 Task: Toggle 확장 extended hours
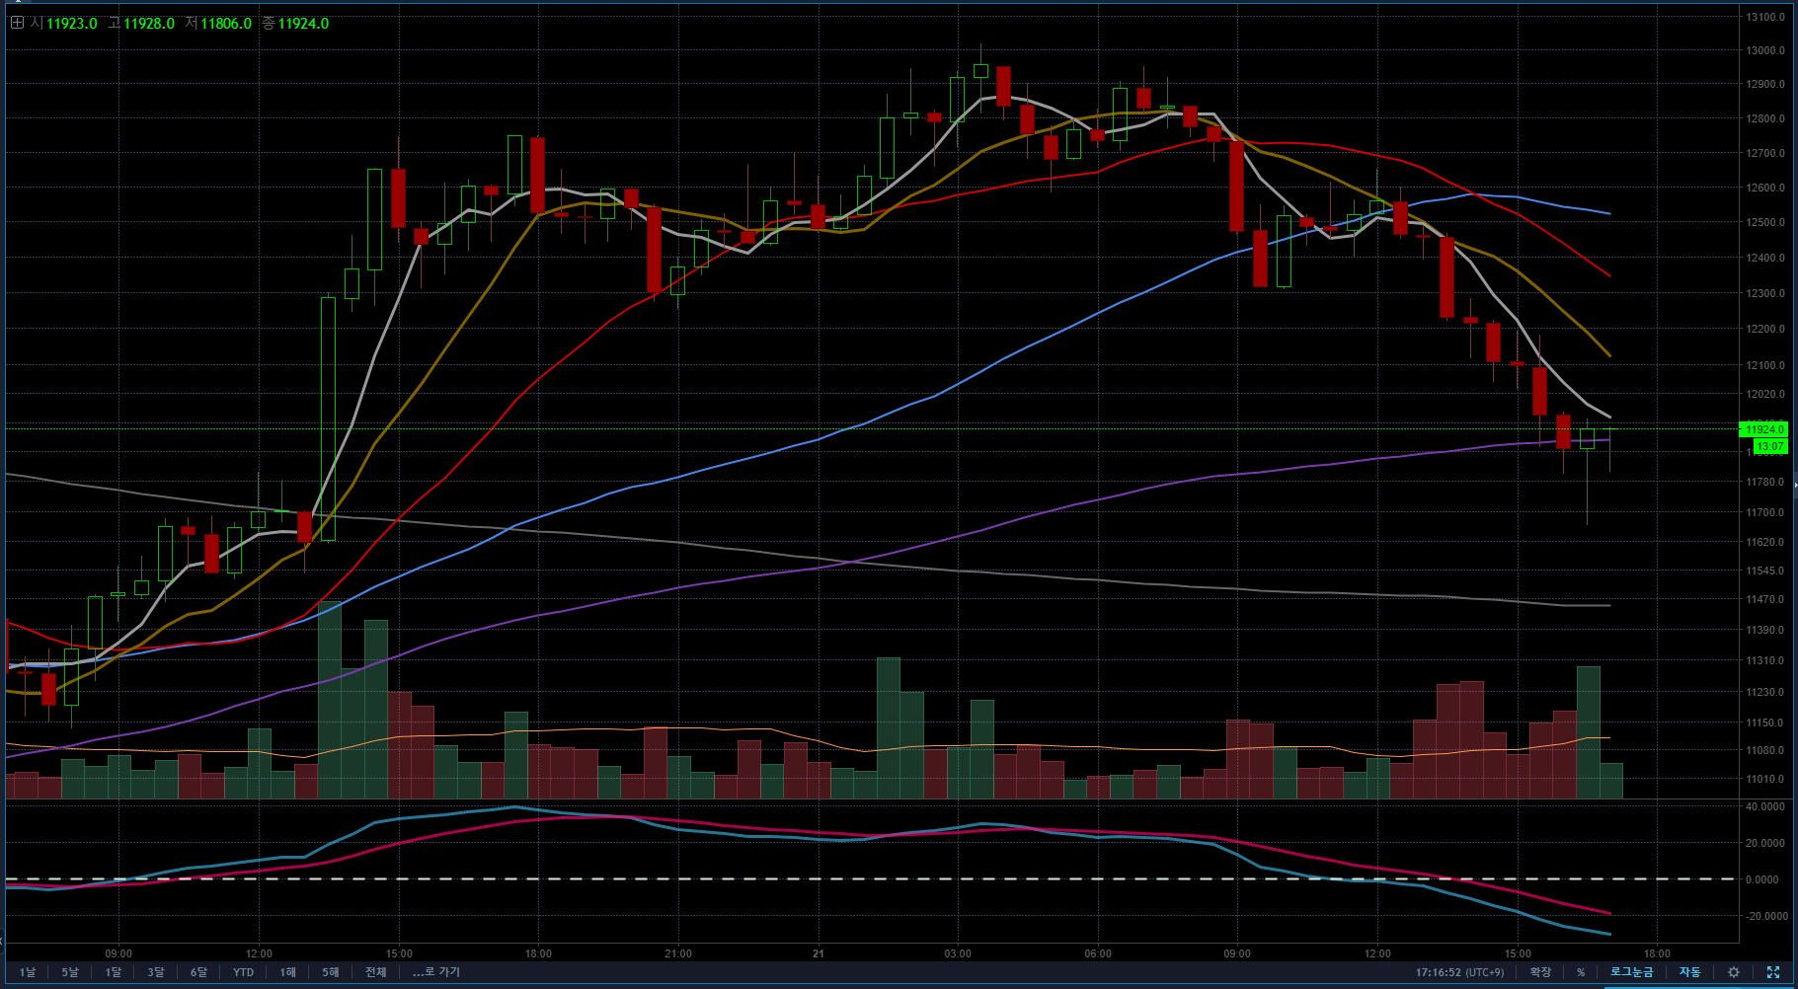coord(1539,972)
